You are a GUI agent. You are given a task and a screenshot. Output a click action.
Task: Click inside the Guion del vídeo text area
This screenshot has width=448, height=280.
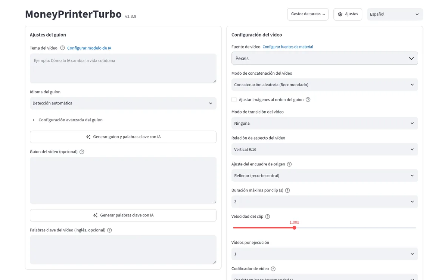(x=123, y=180)
